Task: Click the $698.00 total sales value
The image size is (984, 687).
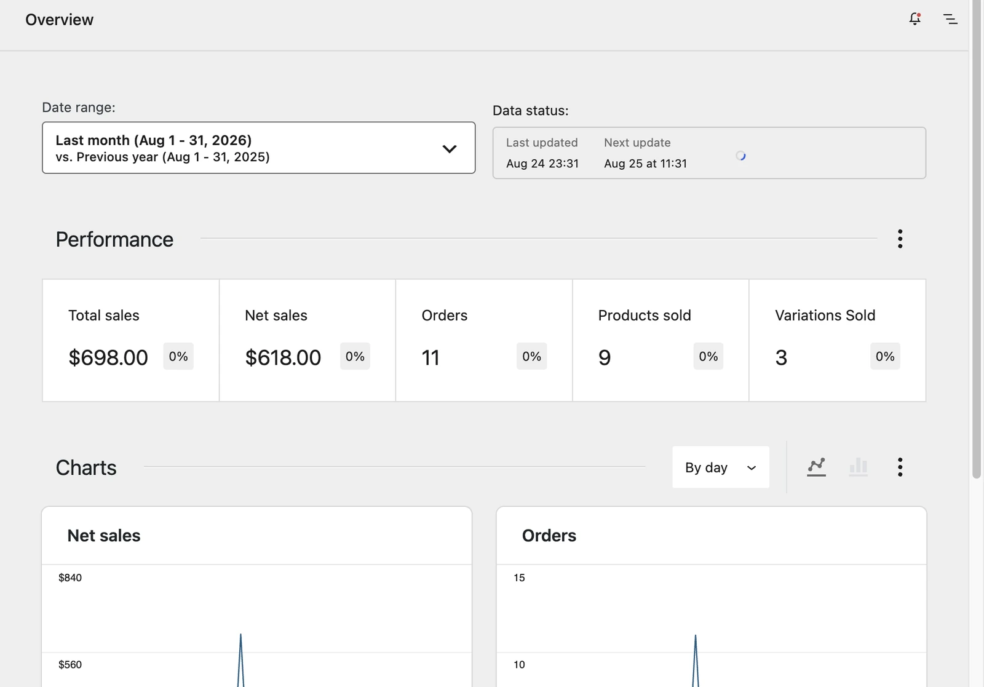Action: 108,357
